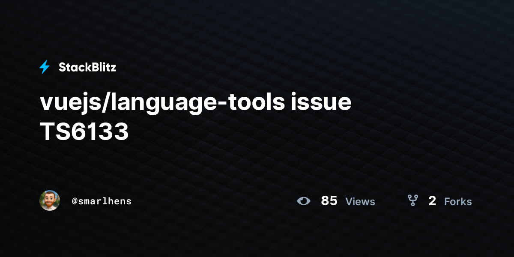Click the Views label

tap(360, 201)
